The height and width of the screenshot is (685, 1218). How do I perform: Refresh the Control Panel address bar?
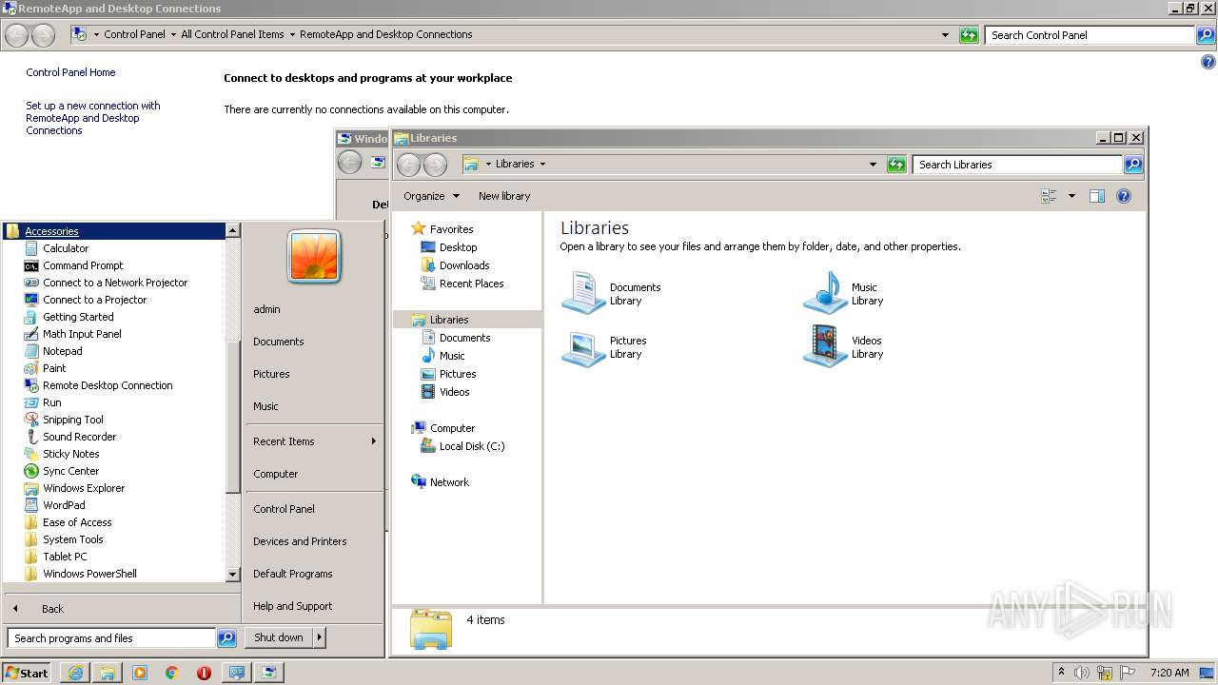(x=969, y=35)
